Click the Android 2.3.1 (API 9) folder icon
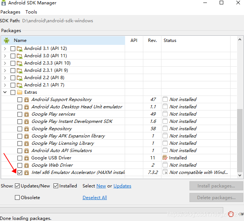Viewport: 244px width, 221px height. 20,70
